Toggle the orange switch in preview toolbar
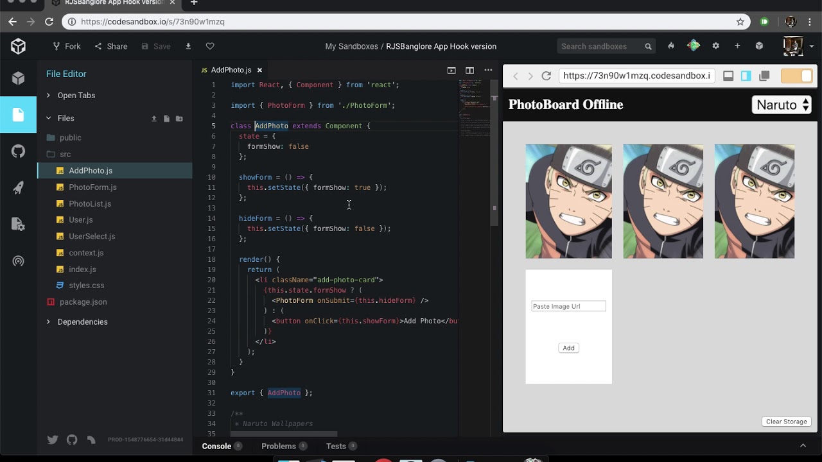Image resolution: width=822 pixels, height=462 pixels. tap(797, 76)
